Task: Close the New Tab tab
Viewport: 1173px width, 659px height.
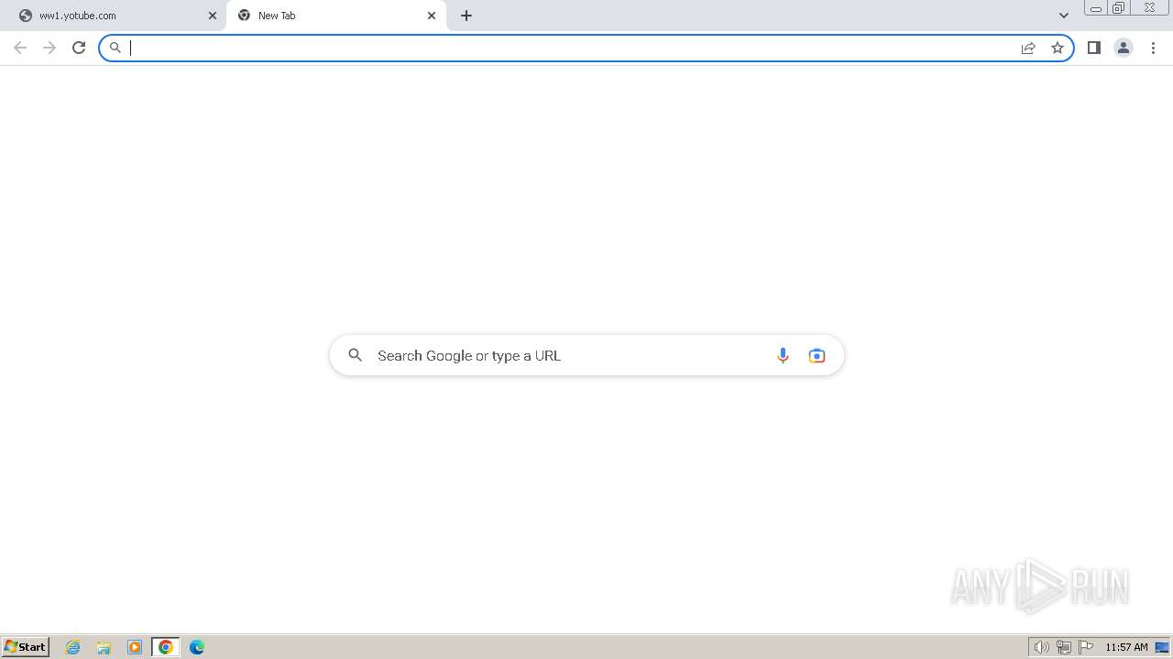Action: pos(432,16)
